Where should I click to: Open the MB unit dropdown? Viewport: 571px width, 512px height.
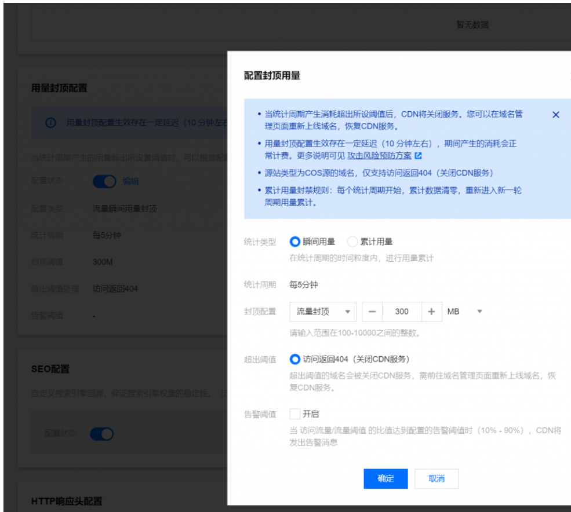[x=465, y=312]
